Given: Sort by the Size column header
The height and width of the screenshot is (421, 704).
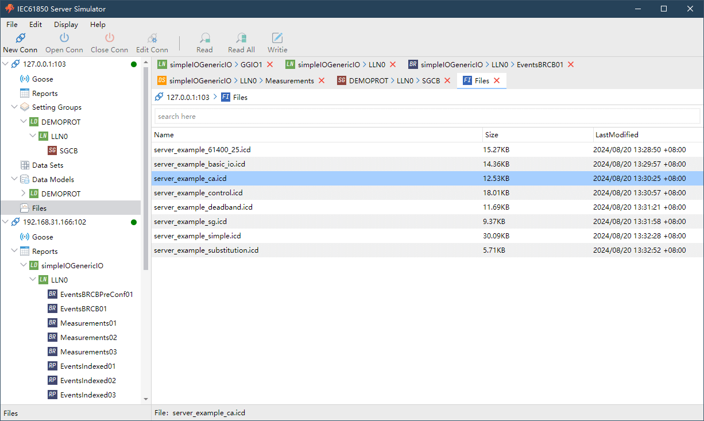Looking at the screenshot, I should point(538,135).
